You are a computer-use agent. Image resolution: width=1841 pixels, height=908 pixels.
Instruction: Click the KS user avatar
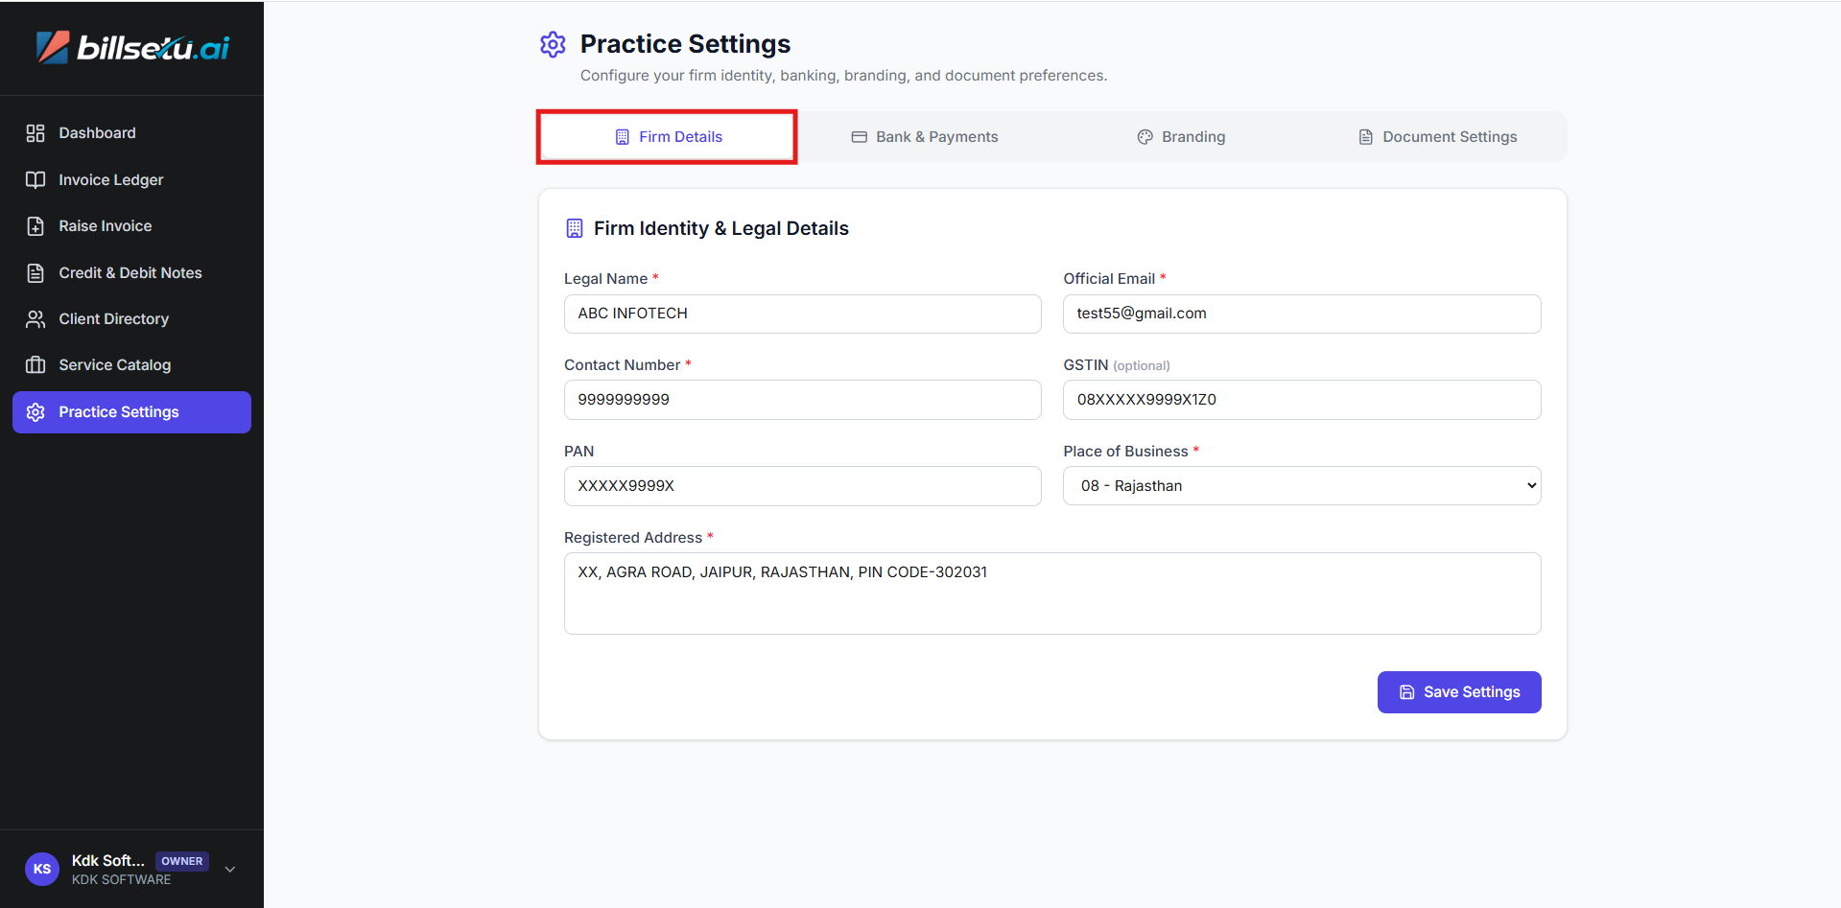[x=42, y=869]
